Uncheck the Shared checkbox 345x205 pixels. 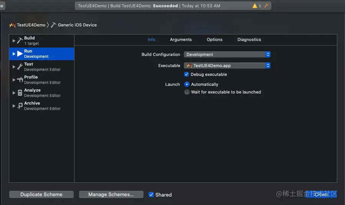pyautogui.click(x=151, y=195)
